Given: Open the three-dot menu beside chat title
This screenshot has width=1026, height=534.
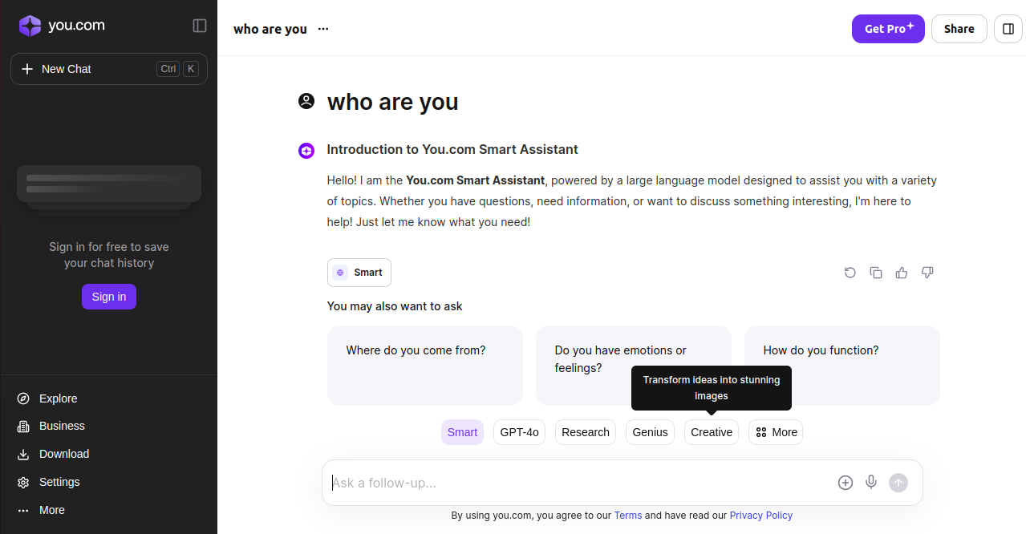Looking at the screenshot, I should (x=323, y=29).
